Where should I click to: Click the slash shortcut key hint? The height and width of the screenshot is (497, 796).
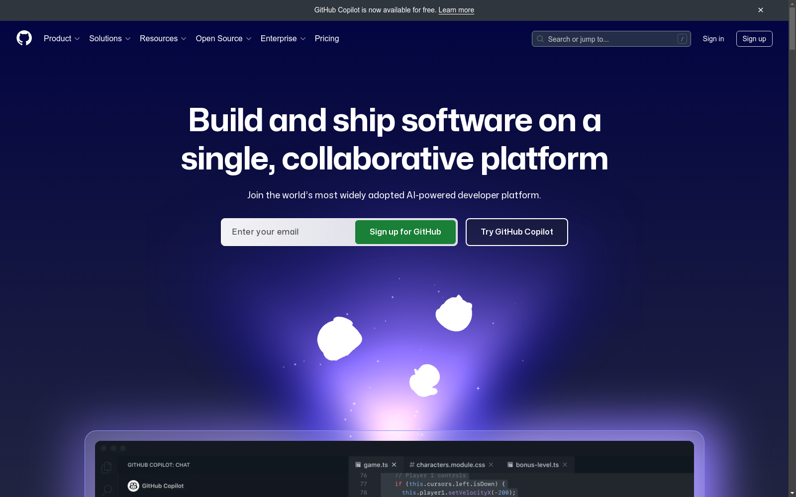coord(682,39)
